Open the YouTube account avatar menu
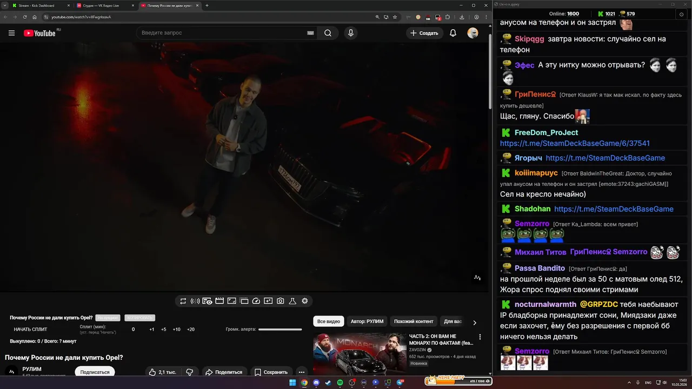 (x=473, y=33)
